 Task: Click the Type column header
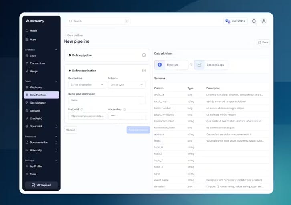coord(190,88)
